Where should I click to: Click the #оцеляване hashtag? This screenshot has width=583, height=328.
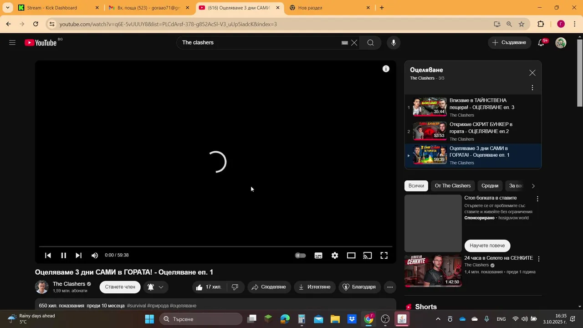coord(183,306)
